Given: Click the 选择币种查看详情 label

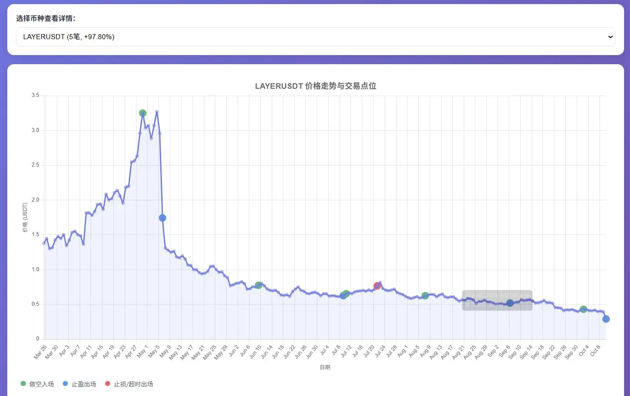Looking at the screenshot, I should [46, 18].
